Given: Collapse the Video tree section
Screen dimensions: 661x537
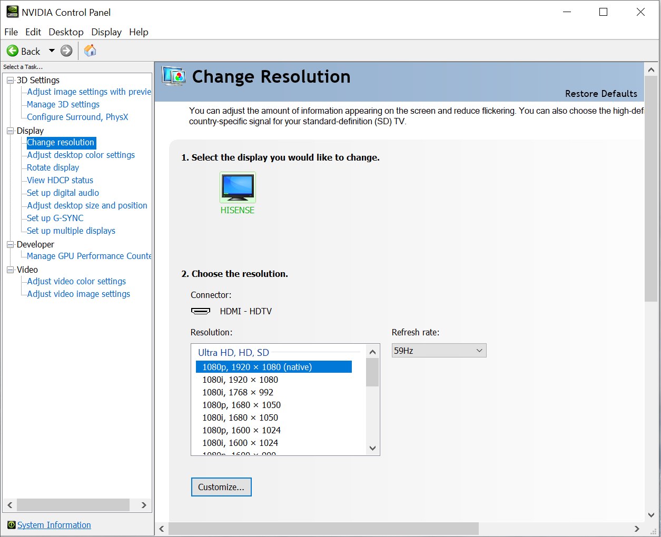Looking at the screenshot, I should [9, 270].
